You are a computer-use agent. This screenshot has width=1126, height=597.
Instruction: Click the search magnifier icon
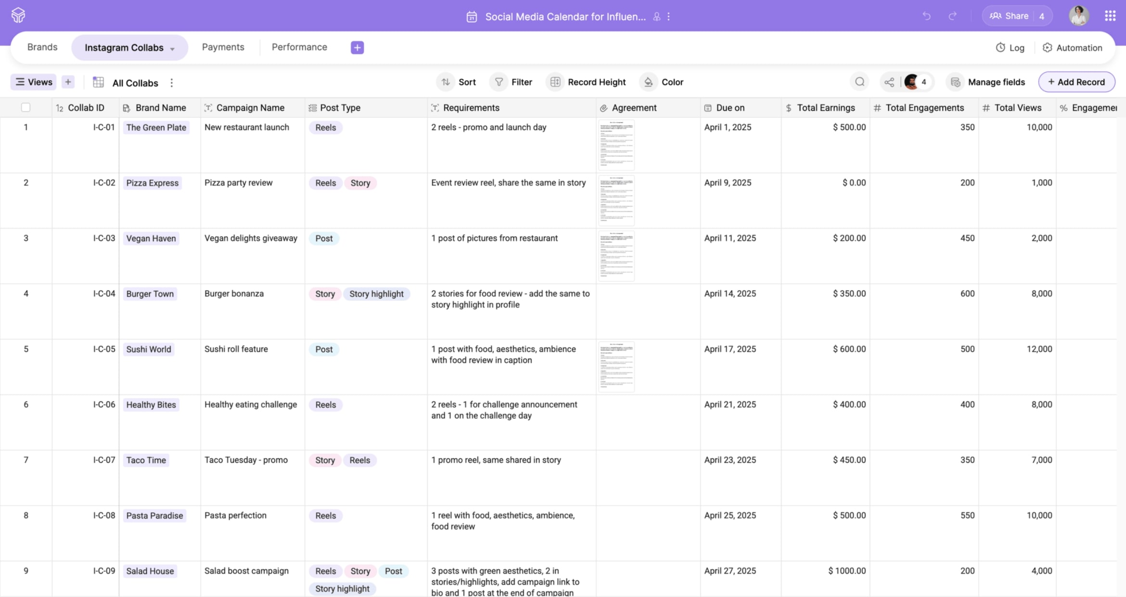click(859, 82)
